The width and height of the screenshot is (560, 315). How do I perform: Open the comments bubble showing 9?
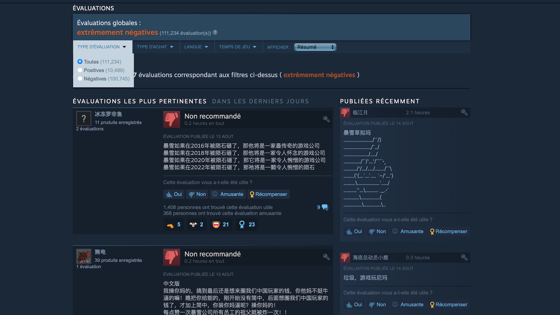click(x=323, y=207)
